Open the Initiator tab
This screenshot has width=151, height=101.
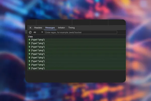pyautogui.click(x=61, y=28)
